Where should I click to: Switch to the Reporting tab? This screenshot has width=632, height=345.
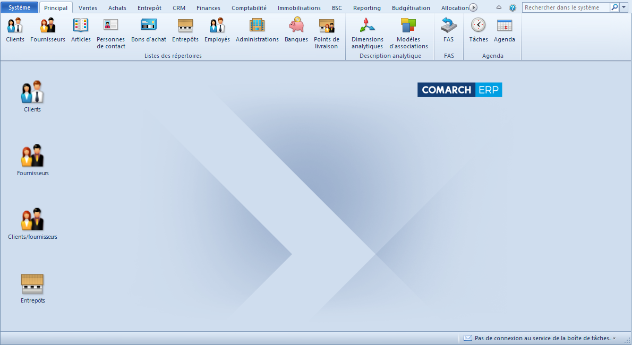(x=367, y=7)
